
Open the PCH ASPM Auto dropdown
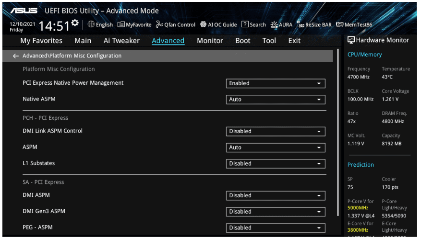pyautogui.click(x=276, y=147)
